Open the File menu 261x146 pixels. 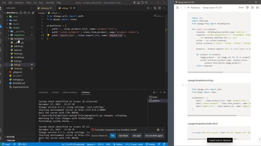click(x=4, y=3)
